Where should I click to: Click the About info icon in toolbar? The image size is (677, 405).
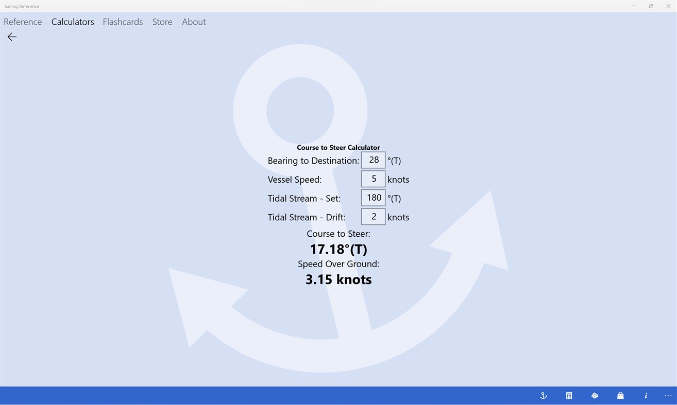pos(646,395)
